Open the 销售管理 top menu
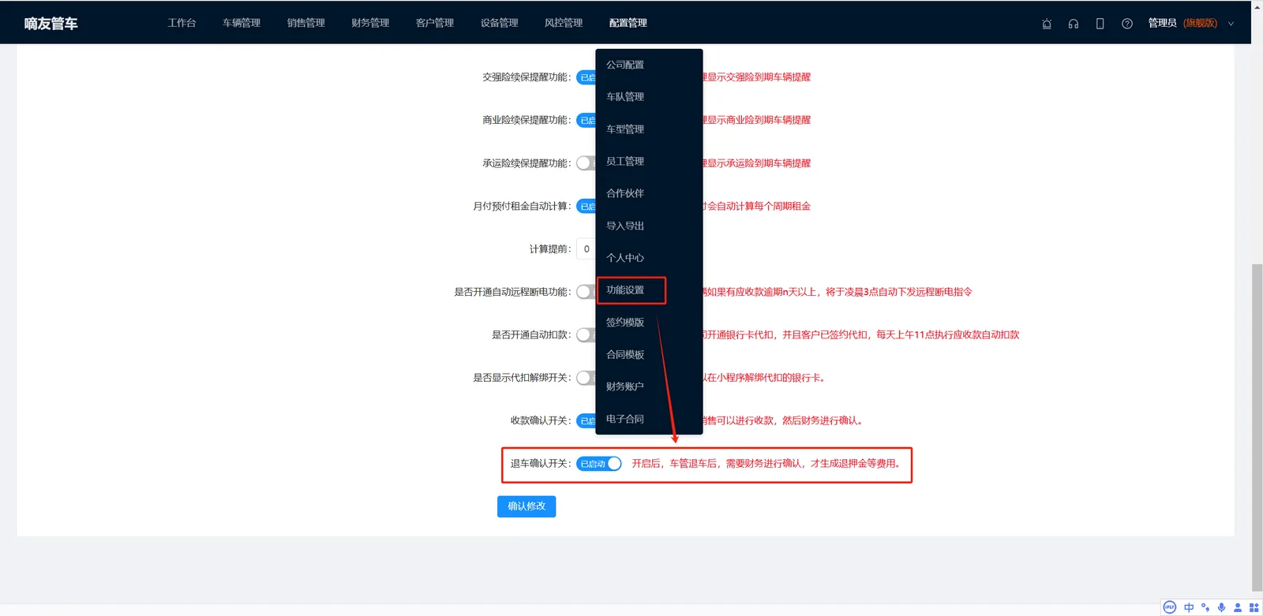 click(x=306, y=23)
